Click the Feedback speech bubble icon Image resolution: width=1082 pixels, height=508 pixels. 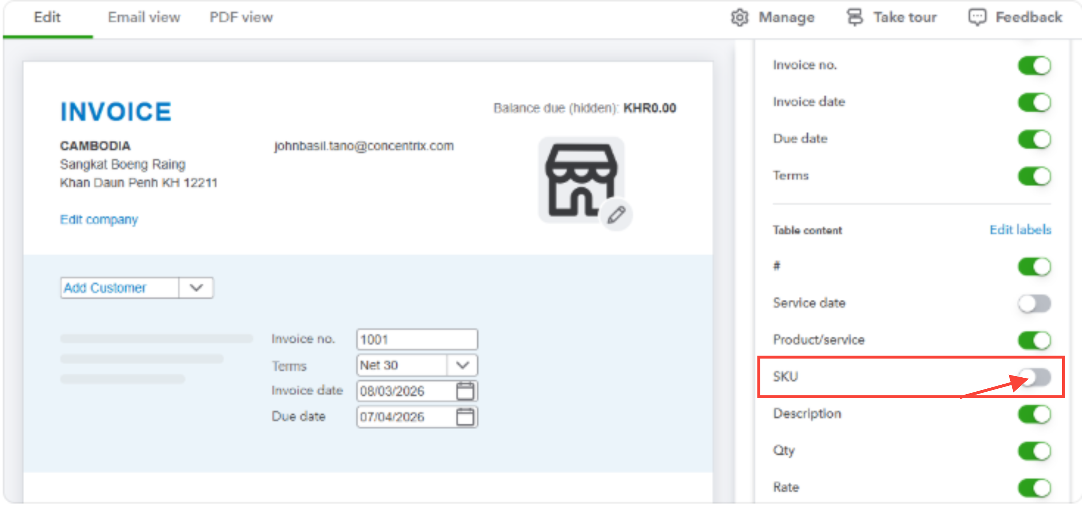977,17
